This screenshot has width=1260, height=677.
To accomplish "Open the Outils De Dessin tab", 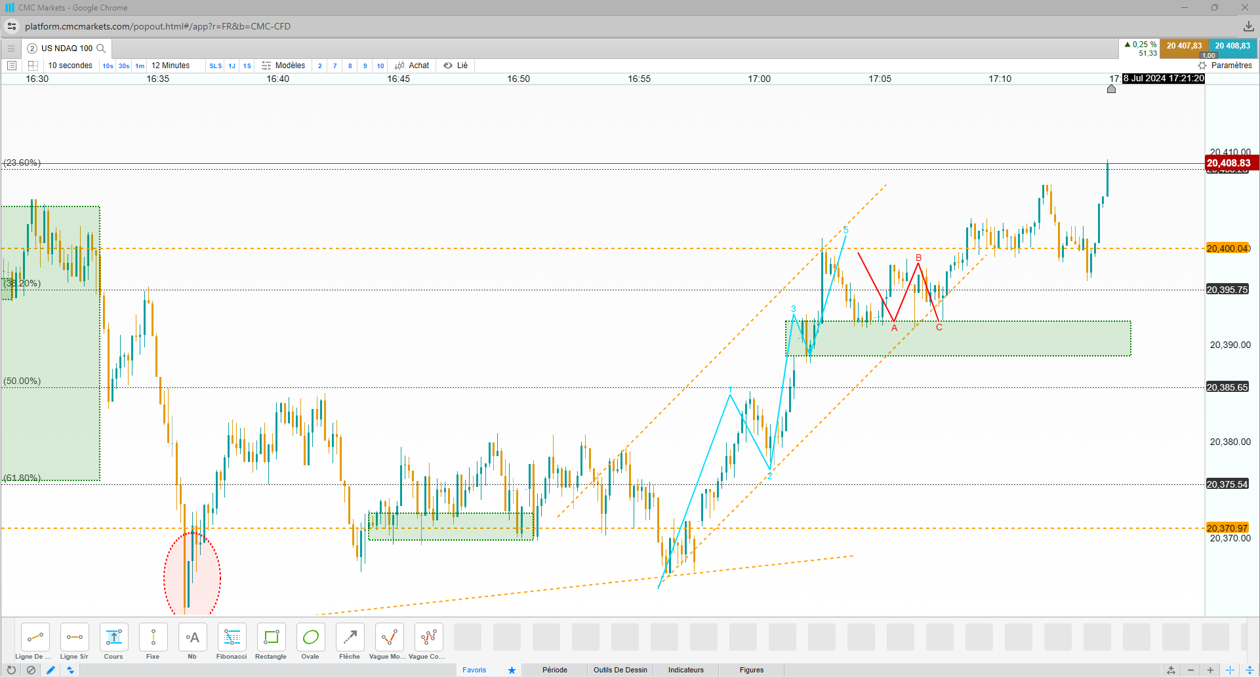I will coord(620,670).
